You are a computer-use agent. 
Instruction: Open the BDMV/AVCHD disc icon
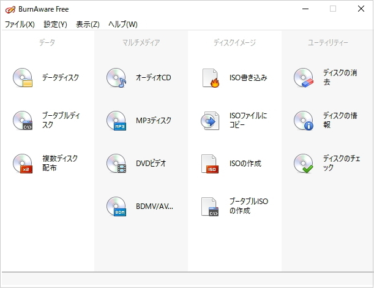[116, 207]
